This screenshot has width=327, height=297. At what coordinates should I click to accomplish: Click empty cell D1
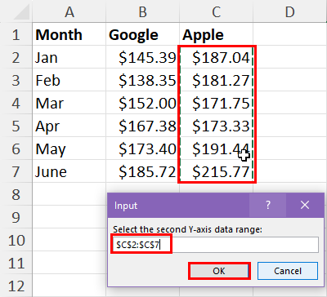290,35
